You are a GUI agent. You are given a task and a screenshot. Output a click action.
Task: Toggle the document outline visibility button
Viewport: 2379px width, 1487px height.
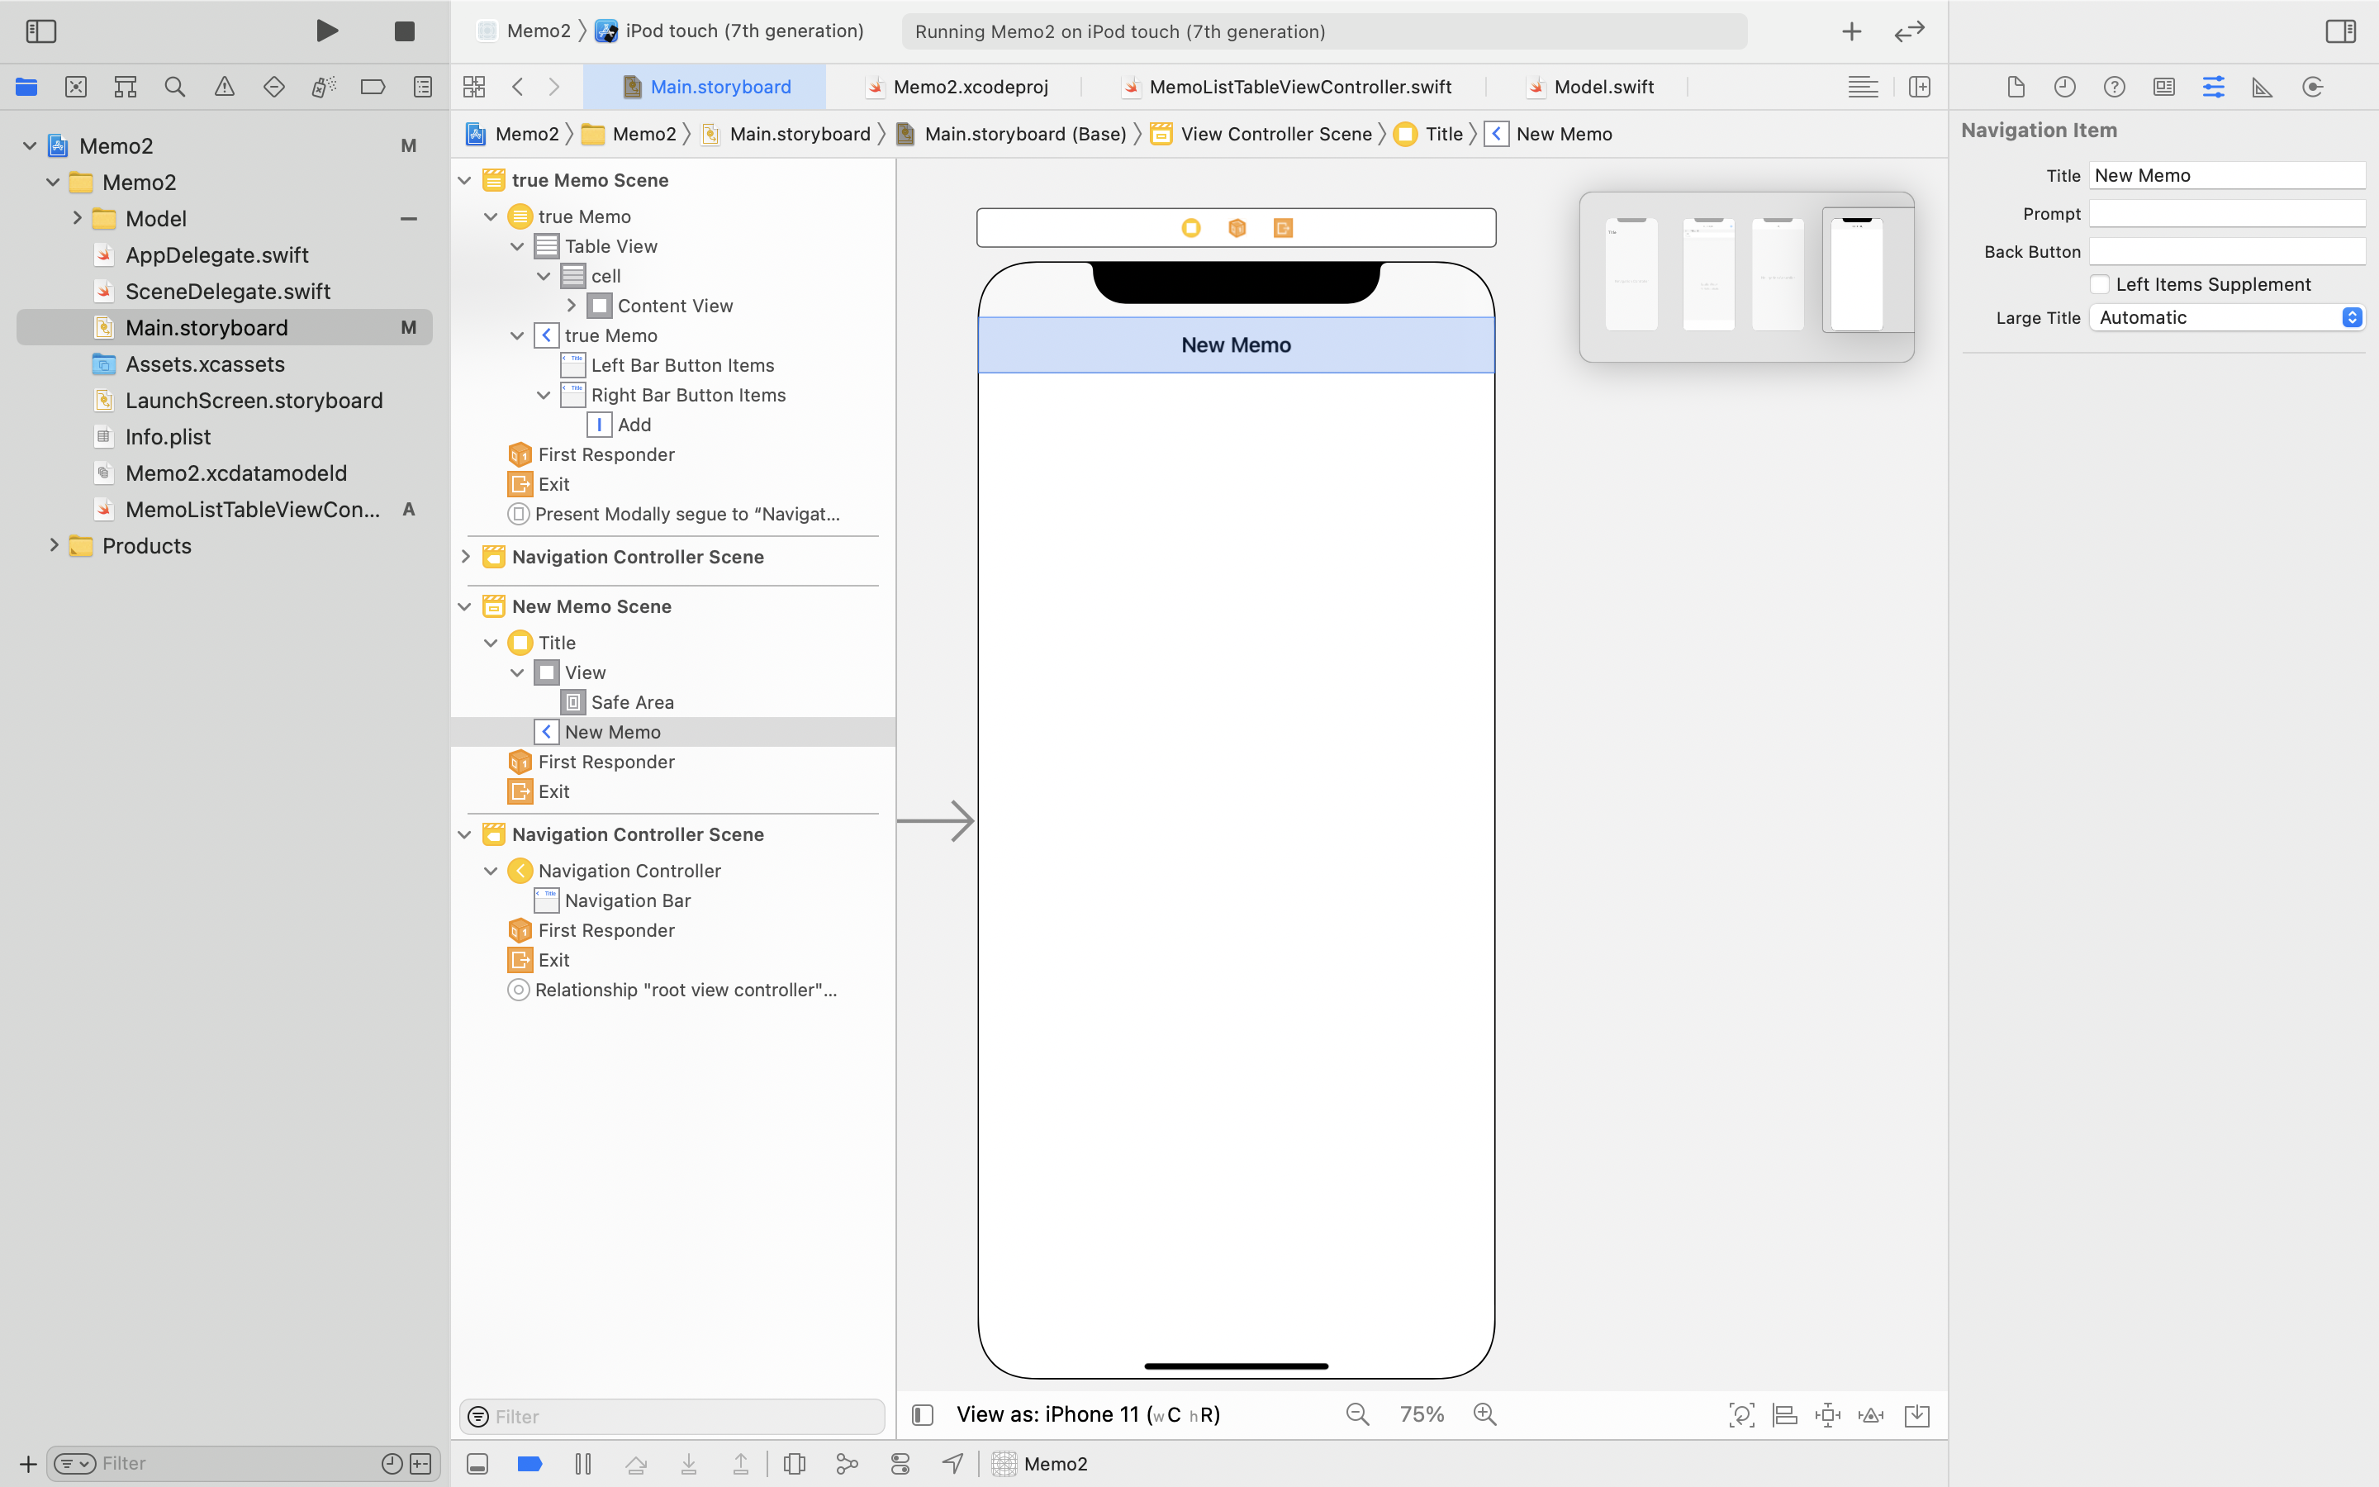point(922,1414)
